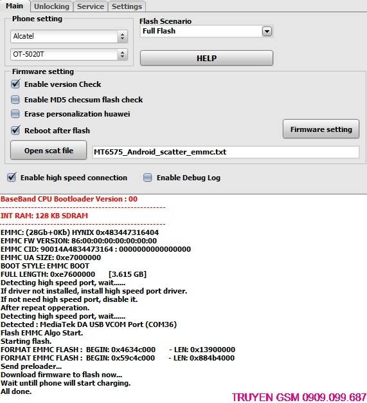Click the OT-5020T model spinner arrows

click(122, 55)
